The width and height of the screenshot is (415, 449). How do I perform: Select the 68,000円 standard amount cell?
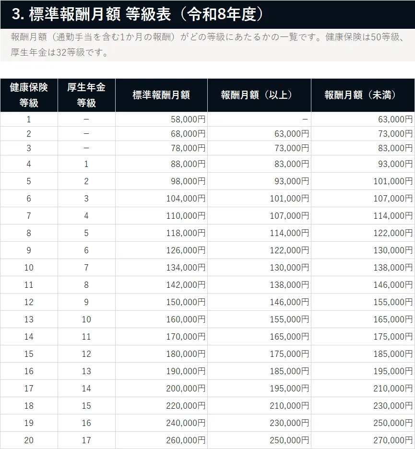[x=161, y=134]
